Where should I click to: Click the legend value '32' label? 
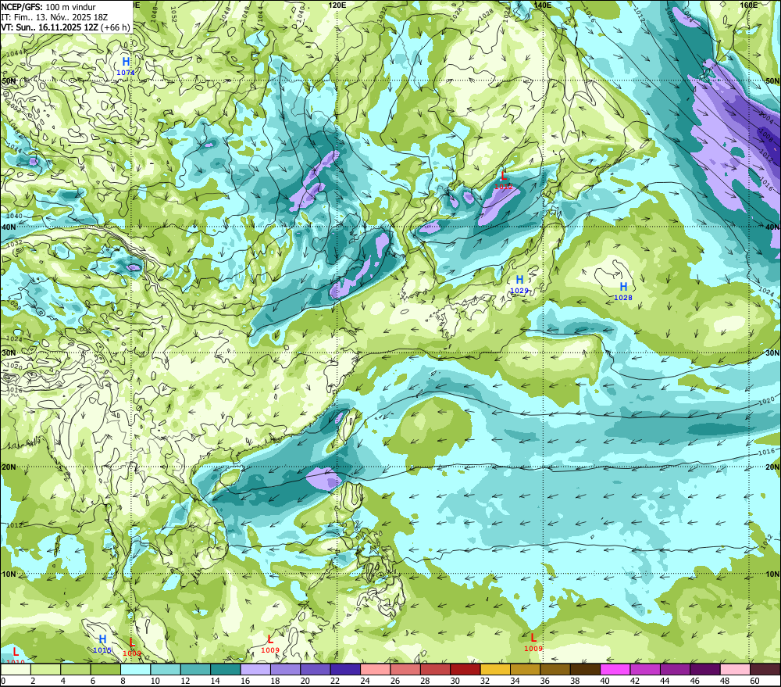(485, 681)
